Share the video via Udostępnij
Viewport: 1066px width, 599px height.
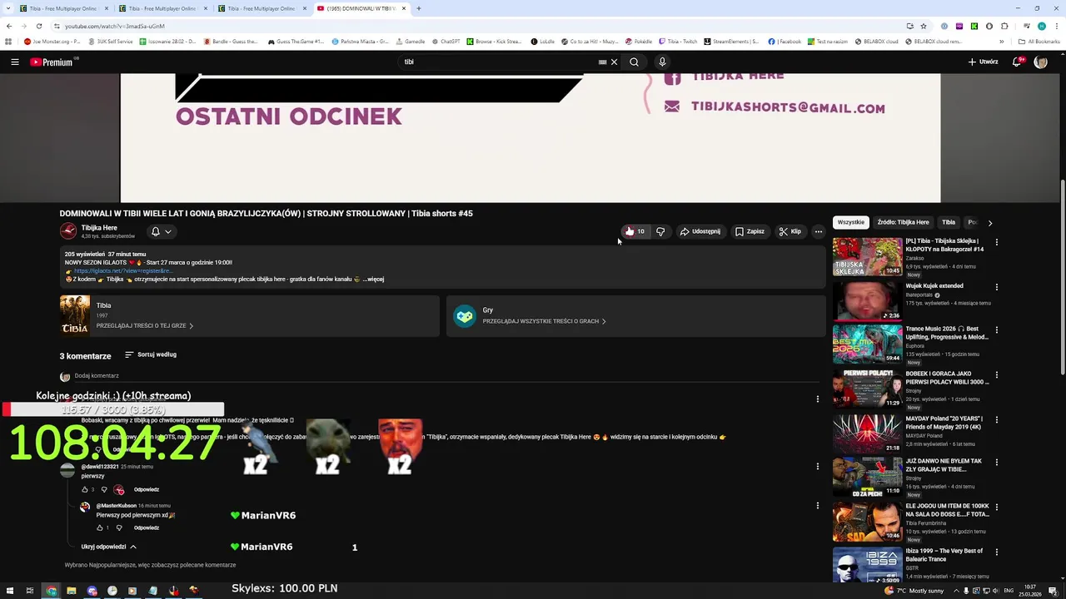pyautogui.click(x=700, y=231)
